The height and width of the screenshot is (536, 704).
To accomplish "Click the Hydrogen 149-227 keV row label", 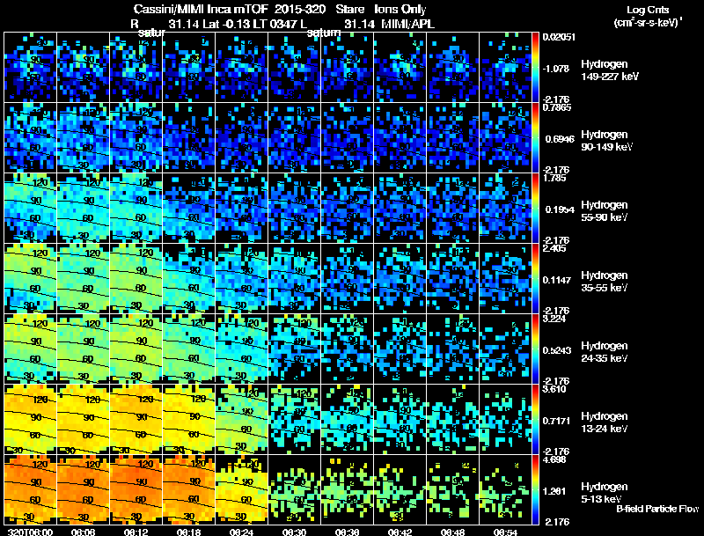I will (x=610, y=70).
